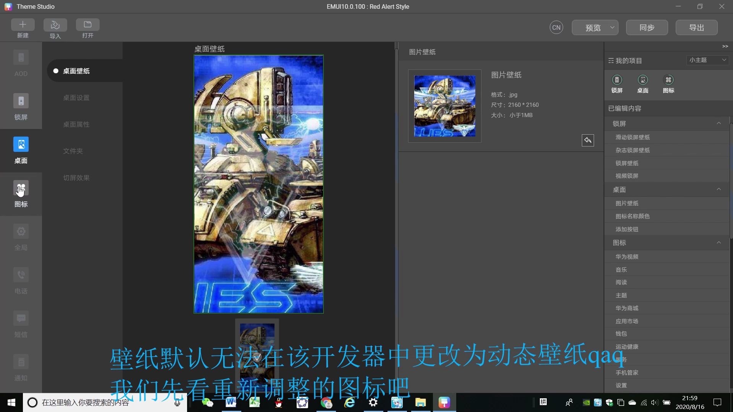Open the 短信 messages sidebar section
Screen dimensions: 733x412
tap(21, 325)
